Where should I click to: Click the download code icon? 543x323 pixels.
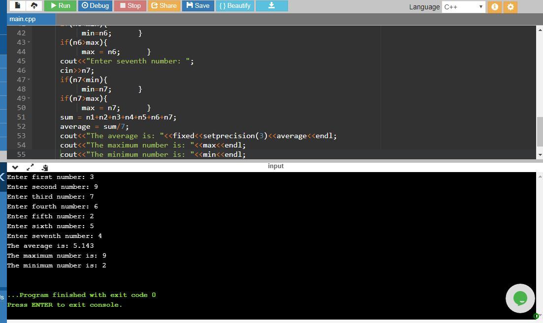click(272, 5)
